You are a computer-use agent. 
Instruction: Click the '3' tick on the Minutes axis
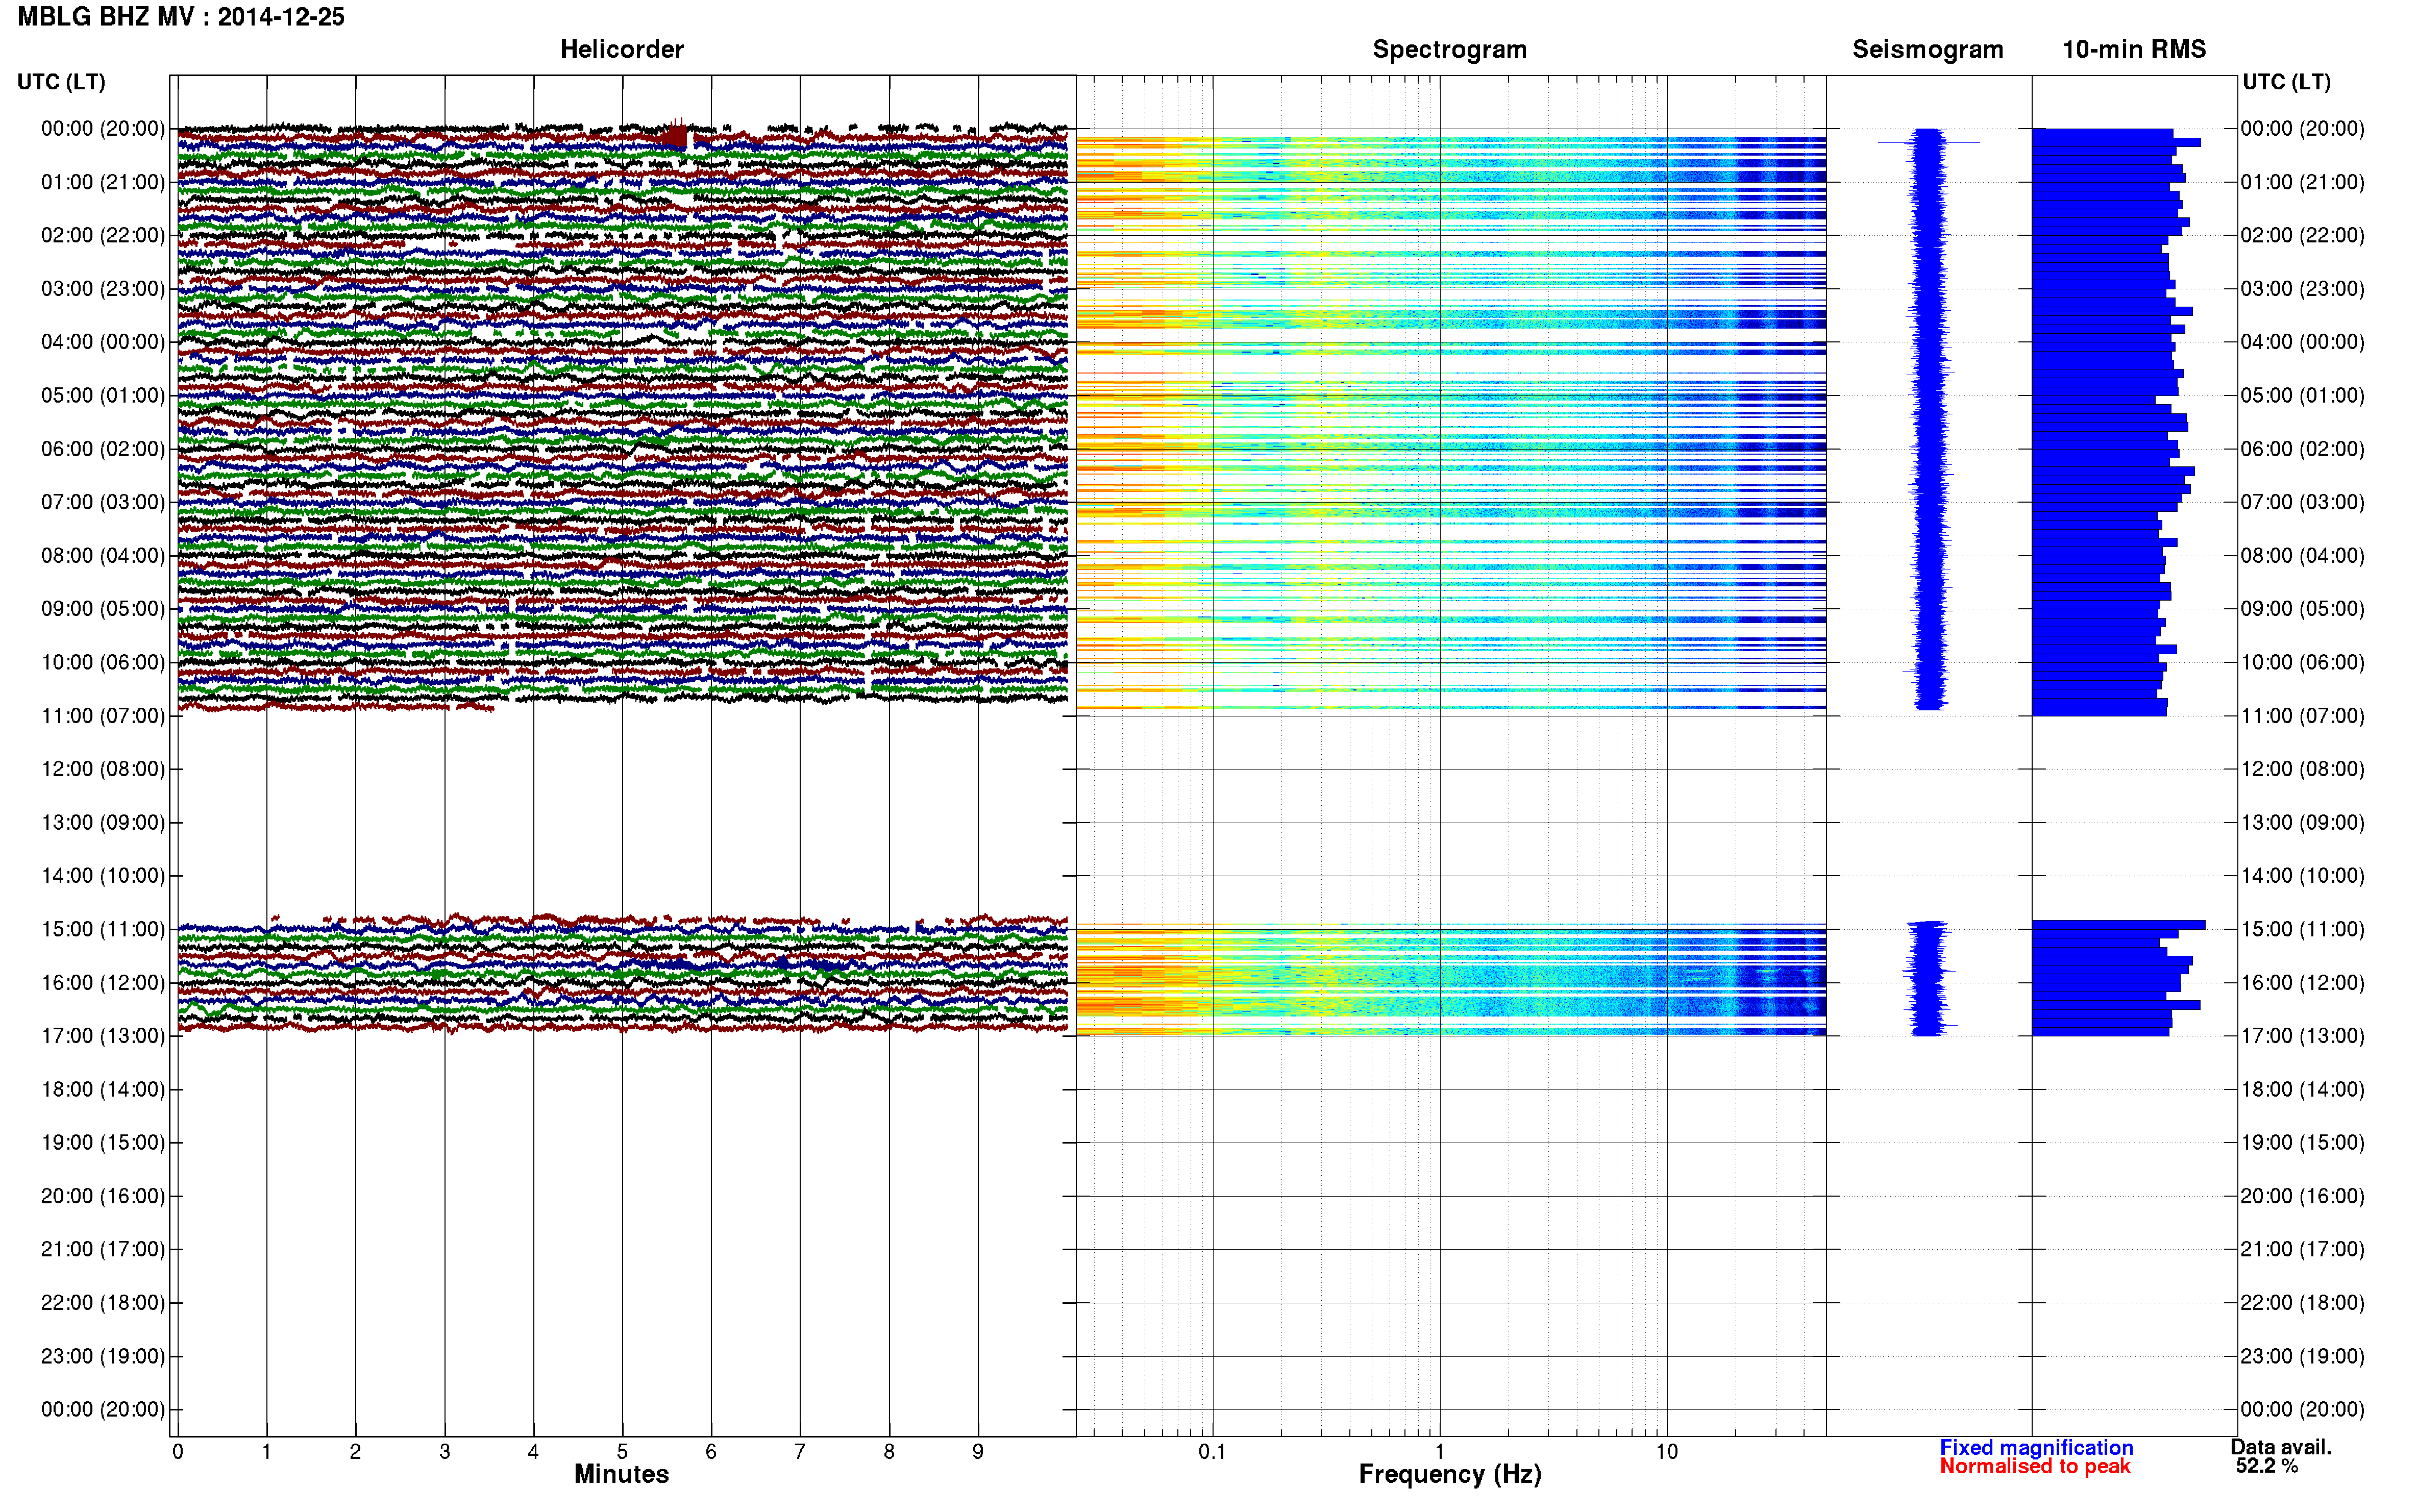(444, 1452)
